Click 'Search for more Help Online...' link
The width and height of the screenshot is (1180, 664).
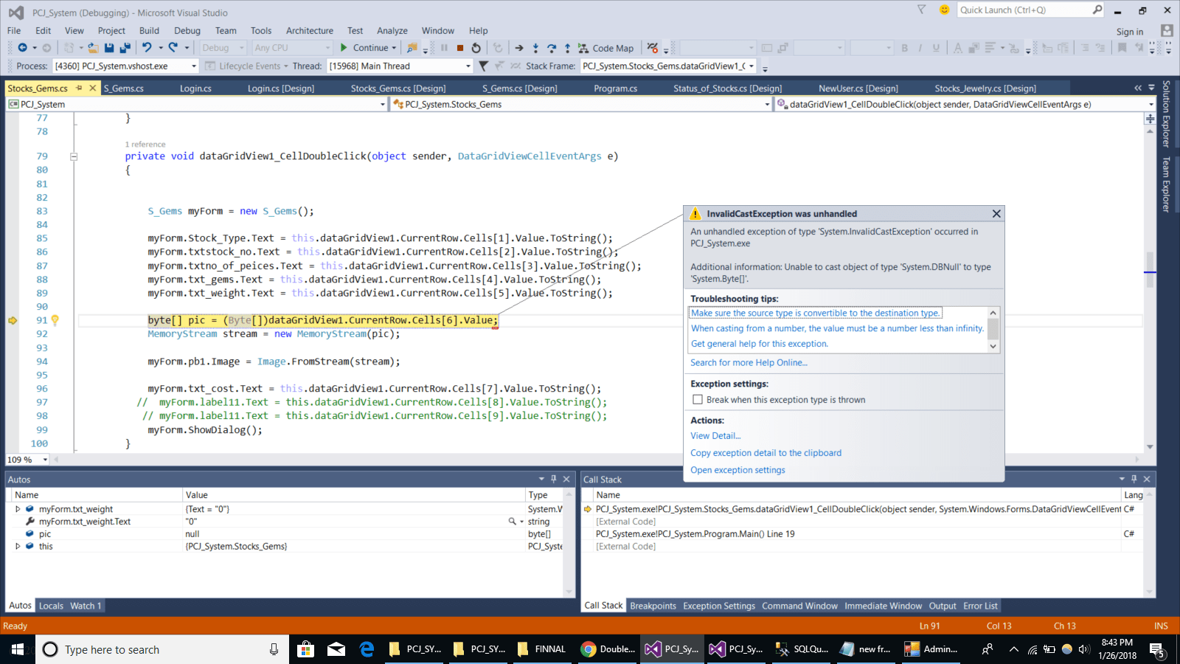749,362
